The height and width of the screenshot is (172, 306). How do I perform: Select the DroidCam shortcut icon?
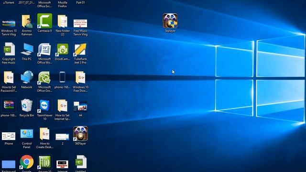(63, 49)
